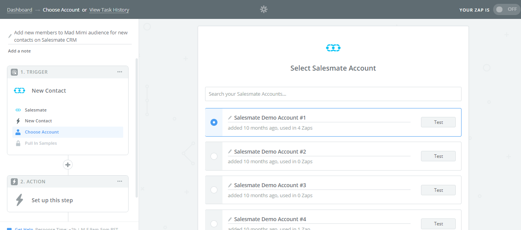521x230 pixels.
Task: Select Salesmate Demo Account #3 radio button
Action: click(214, 190)
